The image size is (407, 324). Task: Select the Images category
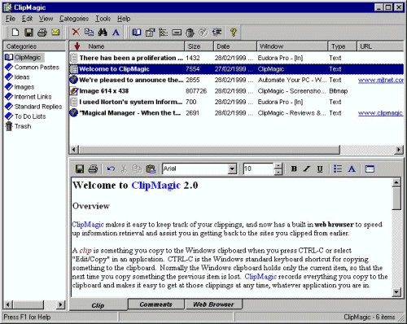point(20,87)
